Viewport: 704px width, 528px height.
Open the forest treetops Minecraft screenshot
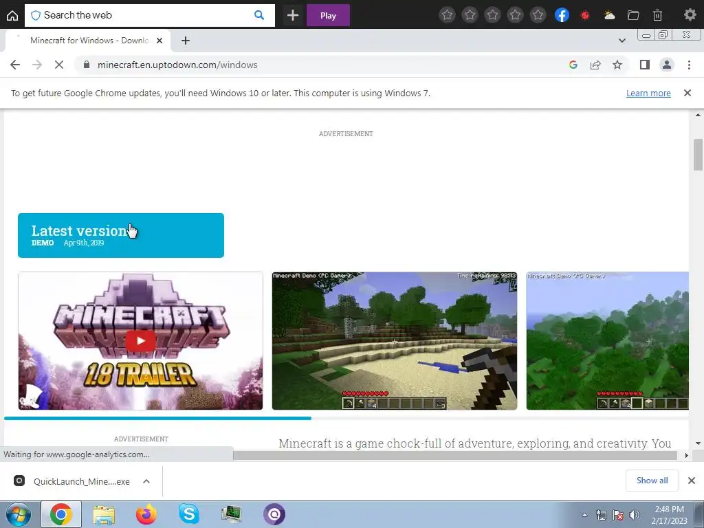point(608,341)
